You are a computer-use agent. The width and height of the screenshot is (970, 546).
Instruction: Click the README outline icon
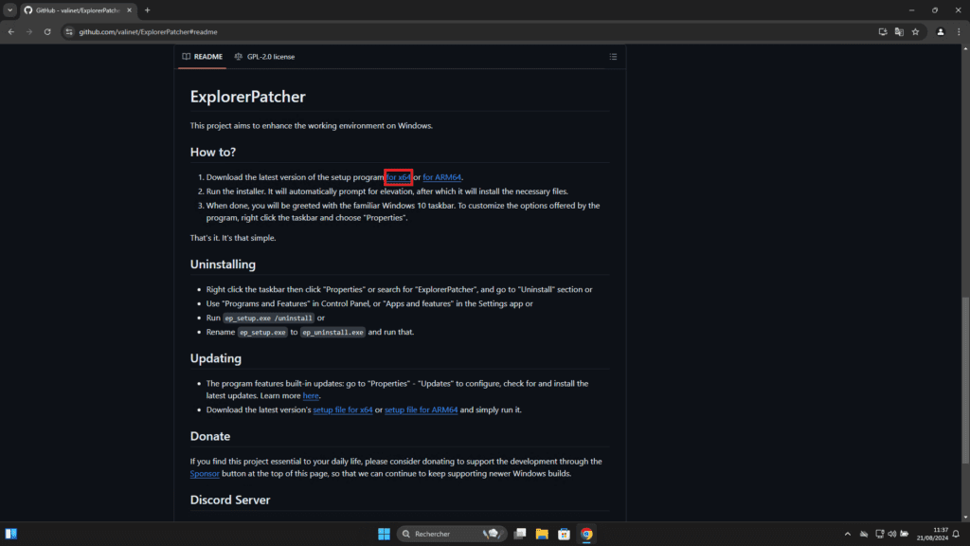pyautogui.click(x=613, y=57)
